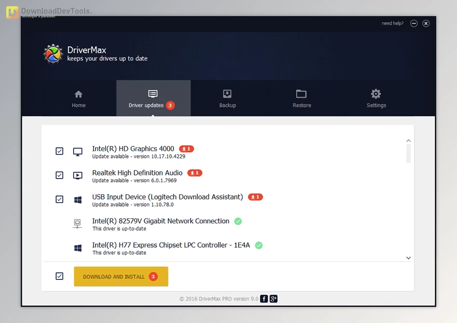Select Realtek High Definition Audio driver name
Viewport: 457px width, 323px height.
click(137, 173)
